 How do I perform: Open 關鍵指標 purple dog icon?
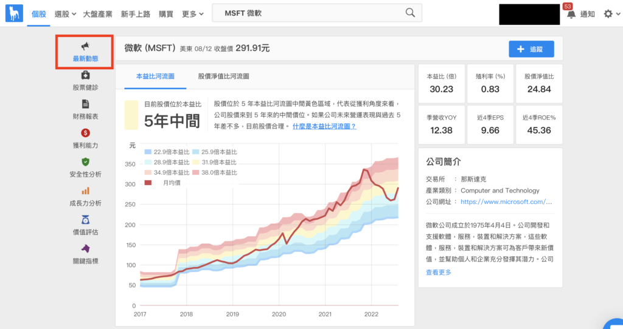pyautogui.click(x=85, y=248)
